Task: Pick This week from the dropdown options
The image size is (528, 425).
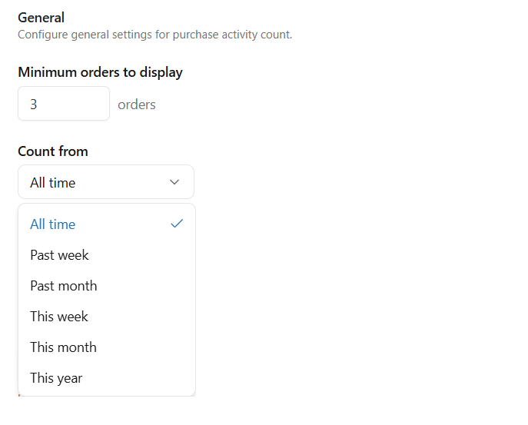Action: [59, 317]
